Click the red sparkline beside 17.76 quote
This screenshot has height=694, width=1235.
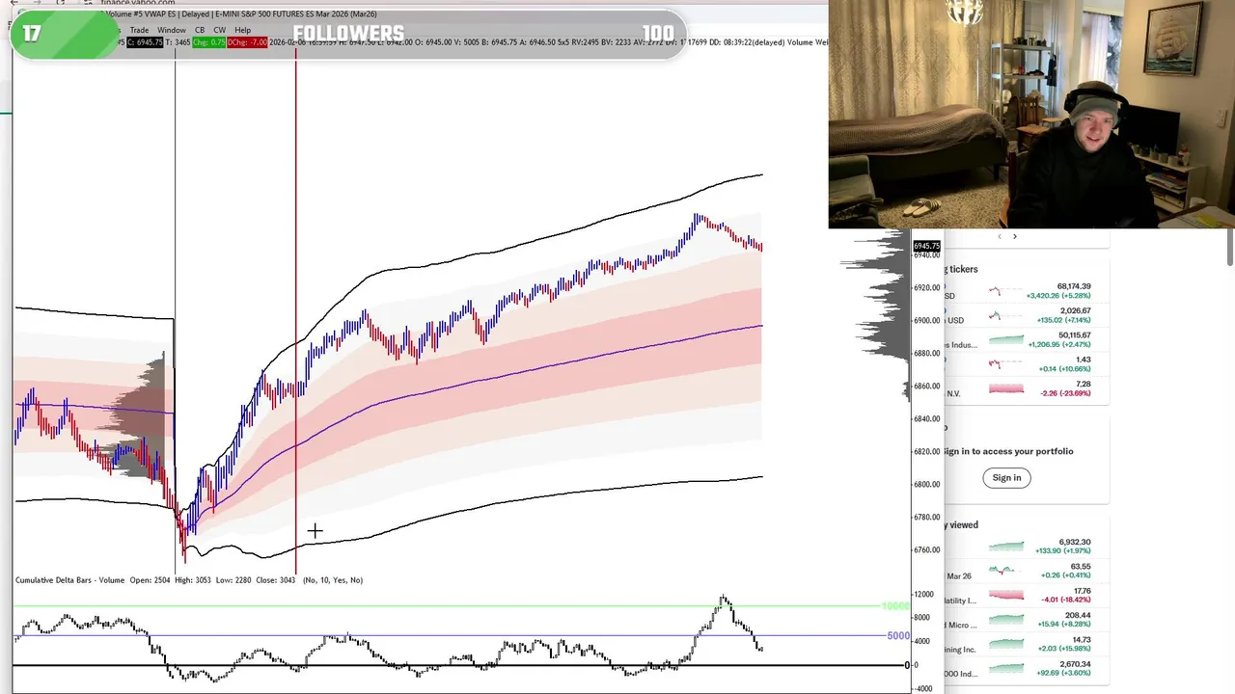click(x=1005, y=596)
